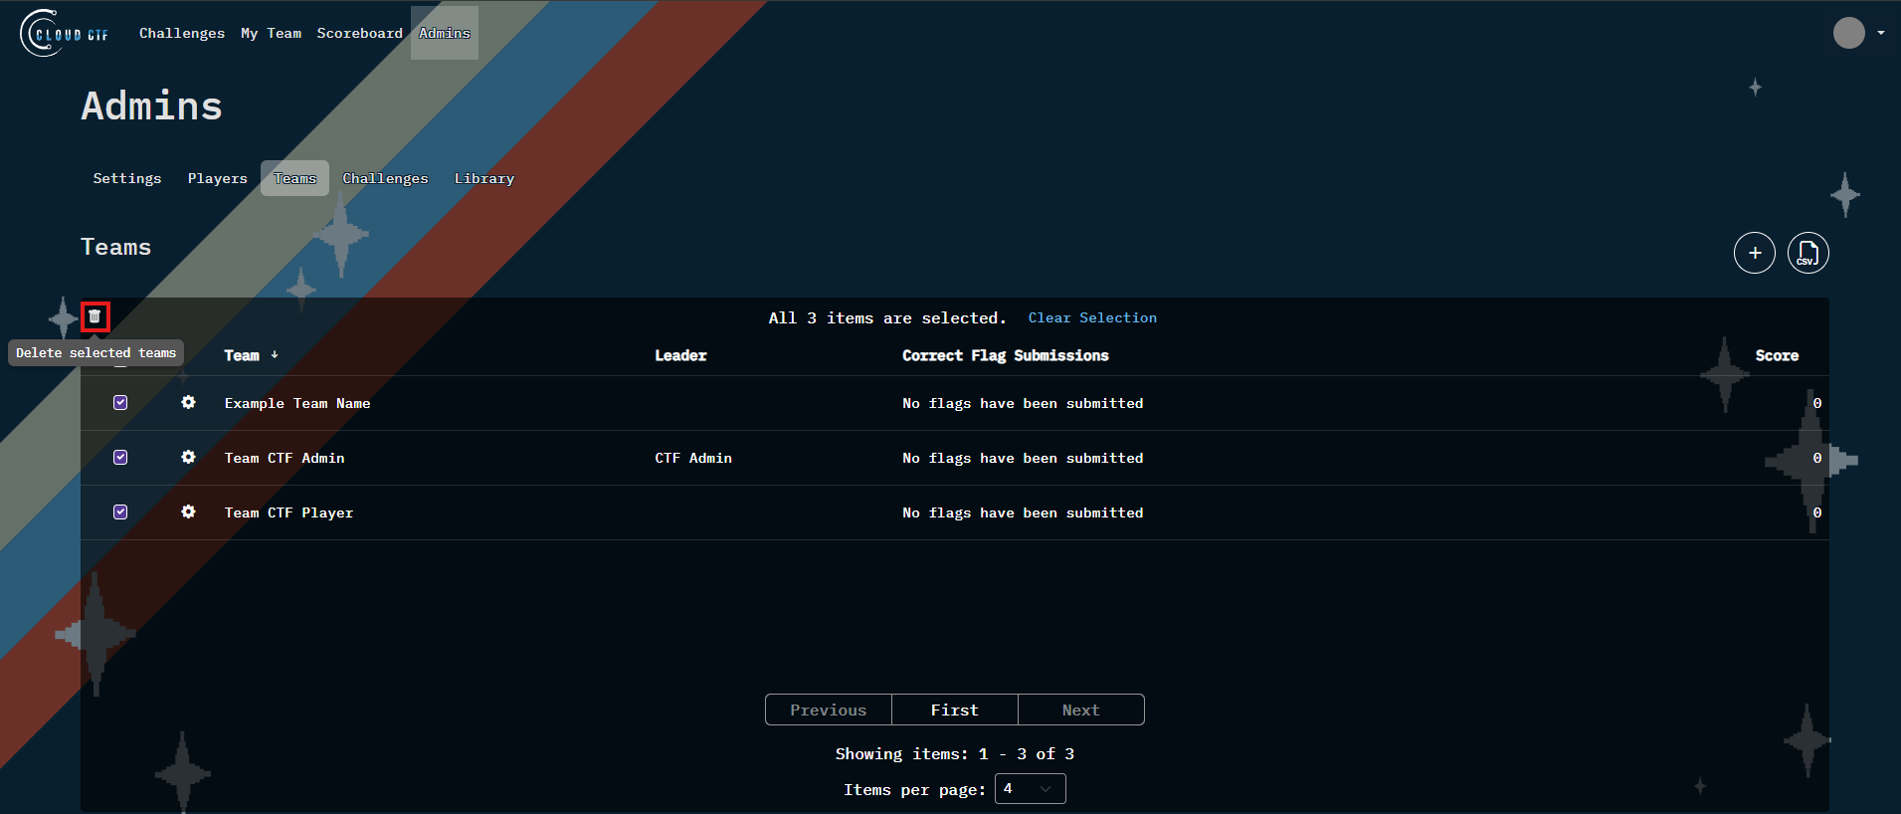Screen dimensions: 1901x814
Task: Open the Scoreboard nav item
Action: point(359,34)
